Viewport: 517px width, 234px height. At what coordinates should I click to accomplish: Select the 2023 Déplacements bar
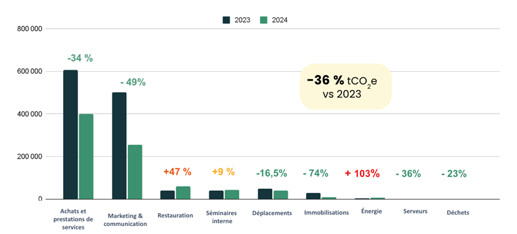click(x=265, y=194)
